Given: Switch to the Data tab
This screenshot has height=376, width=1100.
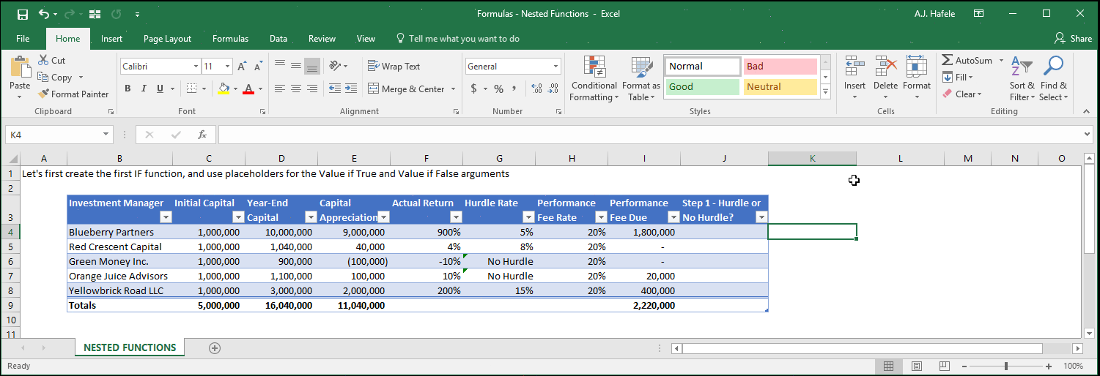Looking at the screenshot, I should [278, 39].
